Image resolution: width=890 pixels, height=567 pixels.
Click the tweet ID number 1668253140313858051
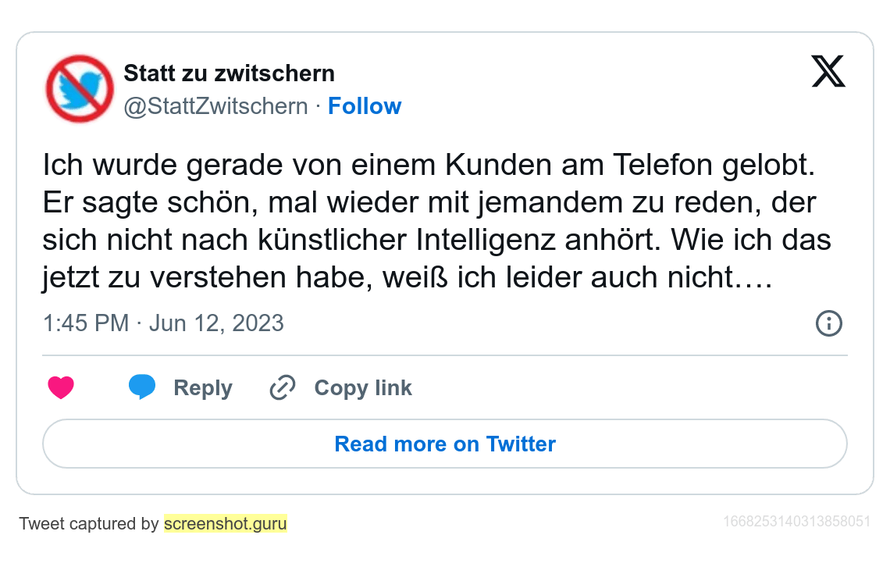(796, 522)
